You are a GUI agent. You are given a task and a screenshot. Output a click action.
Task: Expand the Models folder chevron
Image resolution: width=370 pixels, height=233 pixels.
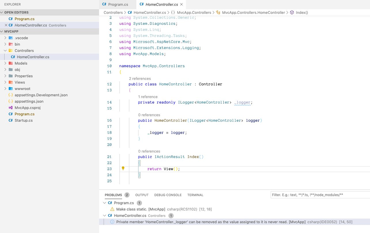point(6,63)
